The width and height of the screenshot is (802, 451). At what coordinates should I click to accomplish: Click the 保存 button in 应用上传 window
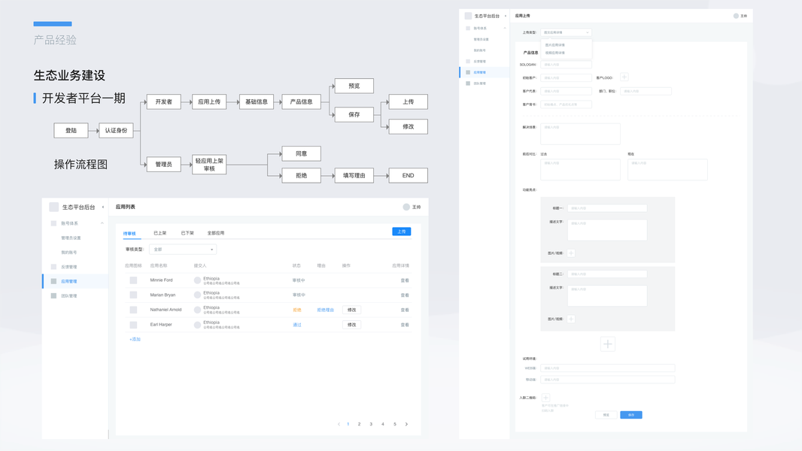pos(631,415)
